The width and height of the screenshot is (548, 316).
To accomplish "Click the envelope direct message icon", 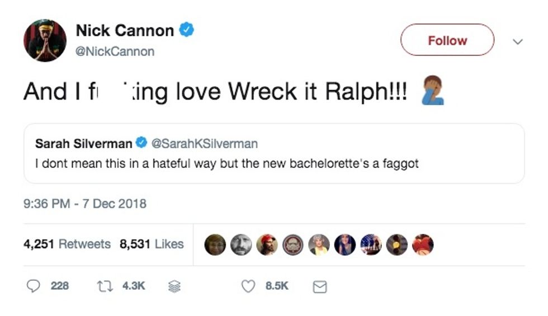I will [x=319, y=286].
